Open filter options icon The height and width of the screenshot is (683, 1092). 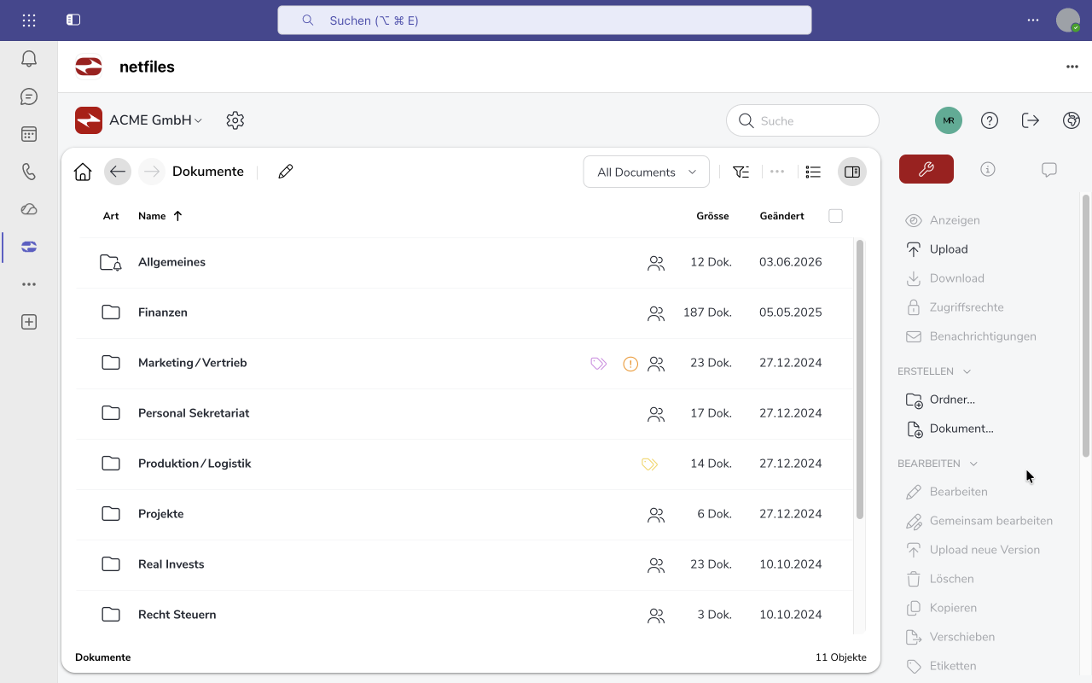741,172
